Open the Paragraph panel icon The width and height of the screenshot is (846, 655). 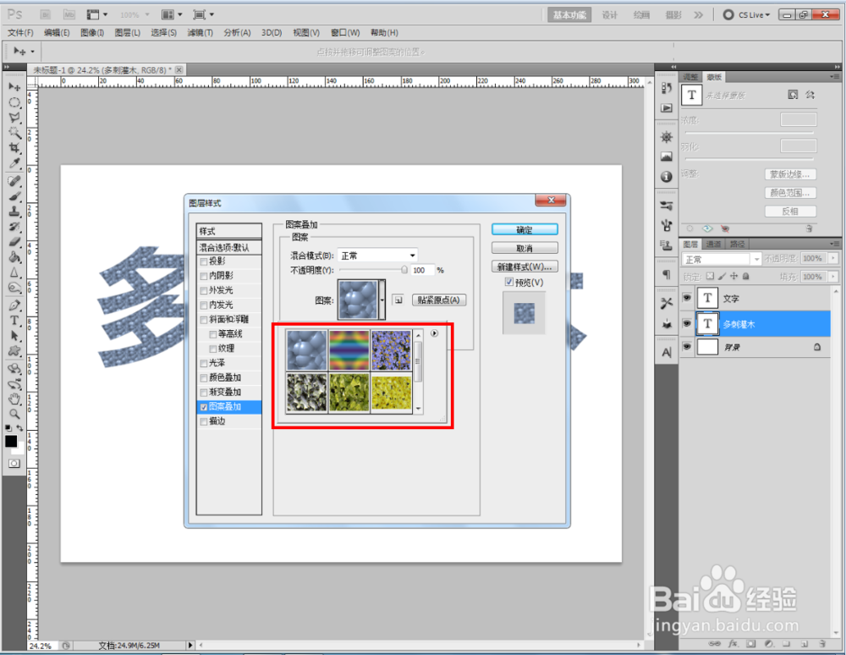667,275
